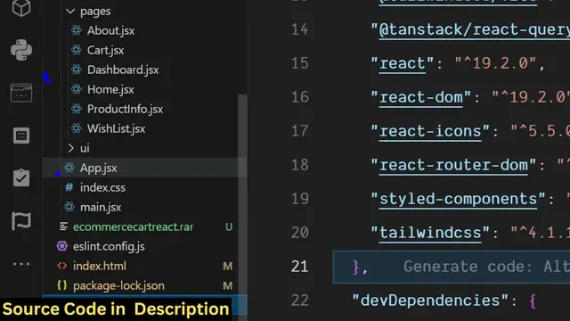Follow the styled-components package link
This screenshot has height=321, width=570.
pos(458,199)
